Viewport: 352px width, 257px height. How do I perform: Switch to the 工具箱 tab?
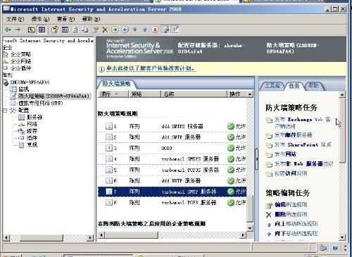click(272, 86)
